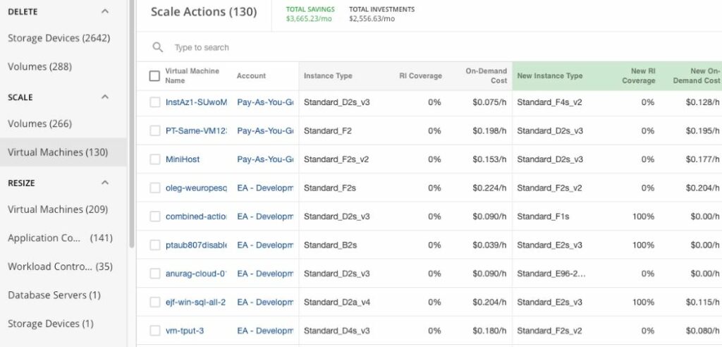Open the ptaub807disable virtual machine link

196,245
